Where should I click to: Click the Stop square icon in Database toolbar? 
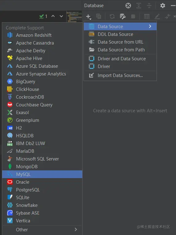coord(133,16)
